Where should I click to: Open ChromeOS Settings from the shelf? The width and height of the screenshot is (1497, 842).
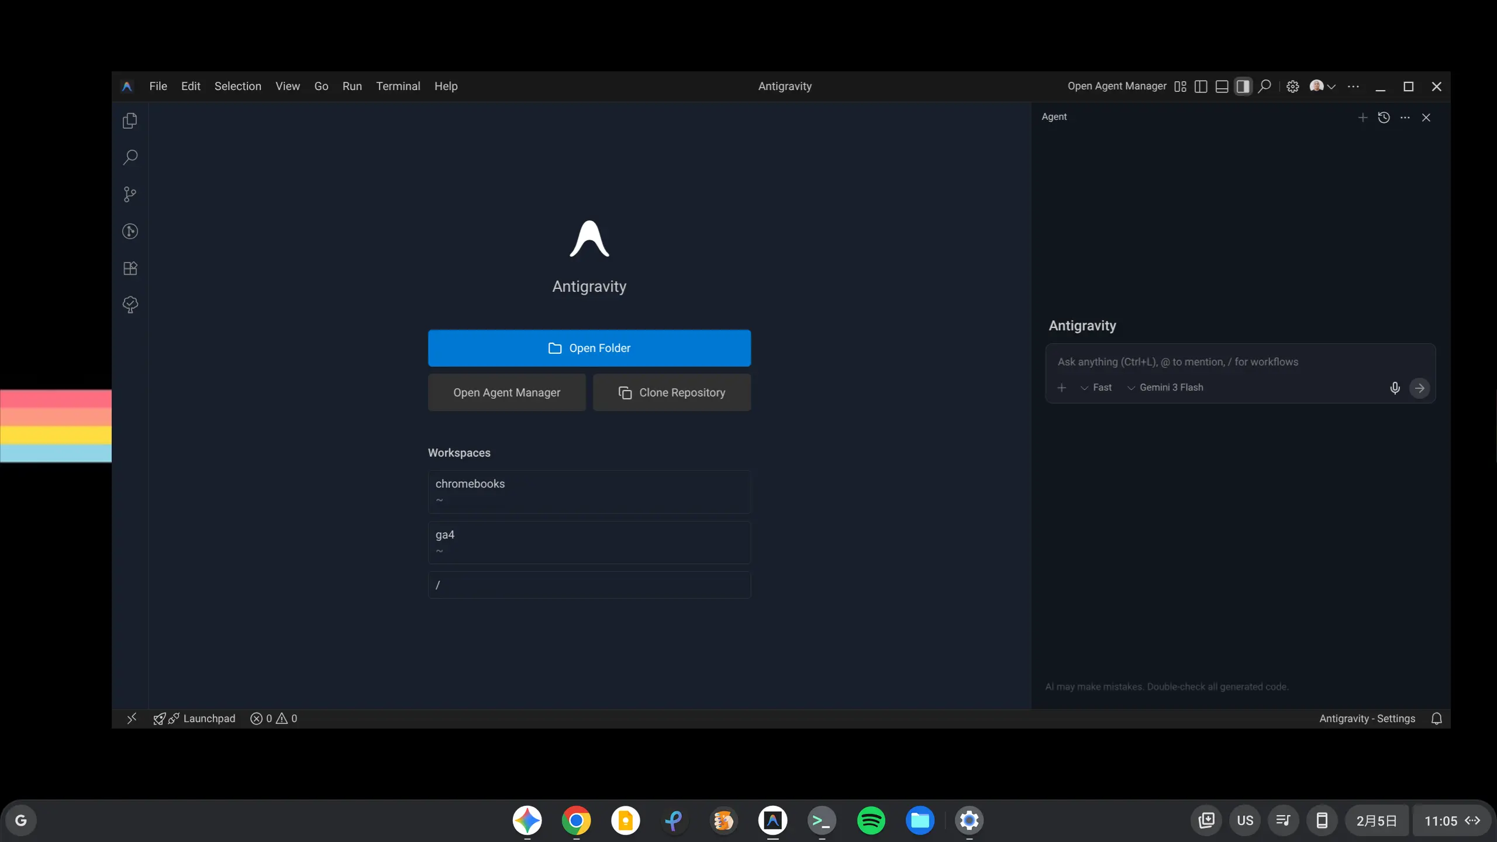[969, 820]
